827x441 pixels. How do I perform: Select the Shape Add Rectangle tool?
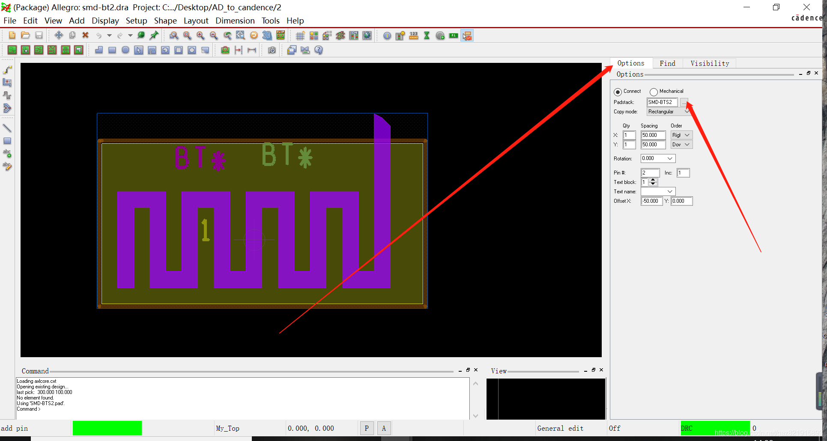click(112, 50)
